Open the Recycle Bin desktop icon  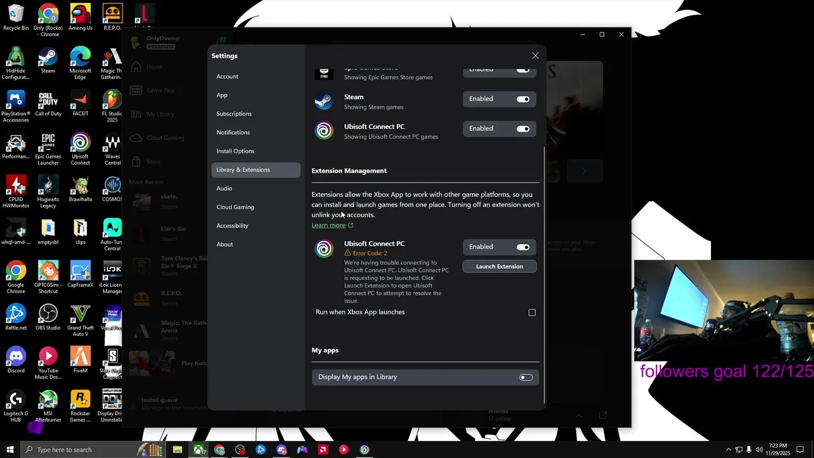[x=16, y=17]
